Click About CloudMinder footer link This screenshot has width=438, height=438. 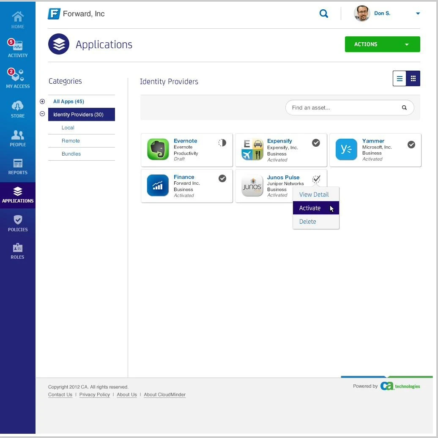coord(164,394)
